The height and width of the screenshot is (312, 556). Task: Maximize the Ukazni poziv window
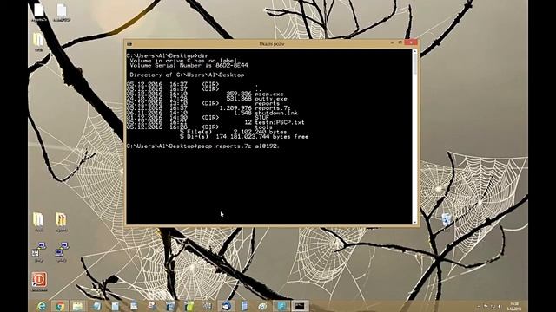(x=400, y=42)
